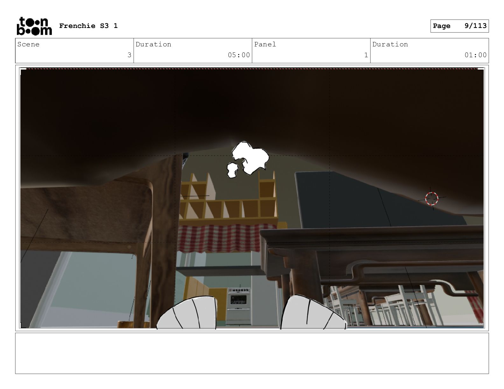Click the 'Panel' header label
This screenshot has height=389, width=504.
point(265,44)
